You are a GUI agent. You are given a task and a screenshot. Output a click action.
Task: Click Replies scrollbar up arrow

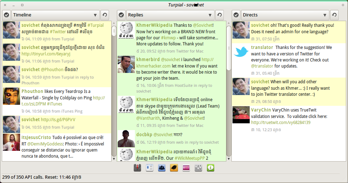(229, 23)
